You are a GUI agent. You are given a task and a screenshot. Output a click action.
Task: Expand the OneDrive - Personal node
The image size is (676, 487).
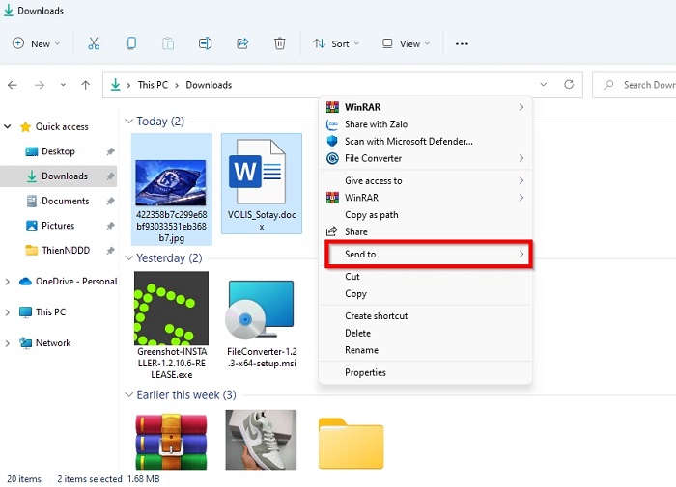click(x=8, y=282)
